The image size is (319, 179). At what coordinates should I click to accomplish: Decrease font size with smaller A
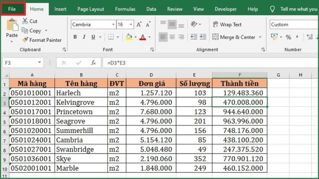148,25
